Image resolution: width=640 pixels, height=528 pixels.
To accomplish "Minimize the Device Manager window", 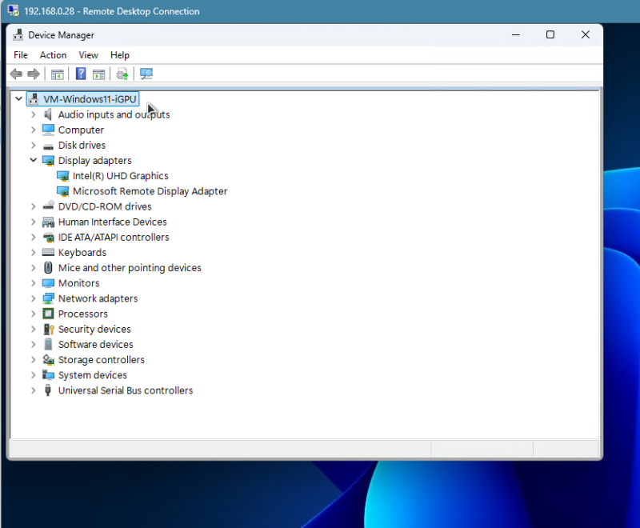I will (516, 34).
